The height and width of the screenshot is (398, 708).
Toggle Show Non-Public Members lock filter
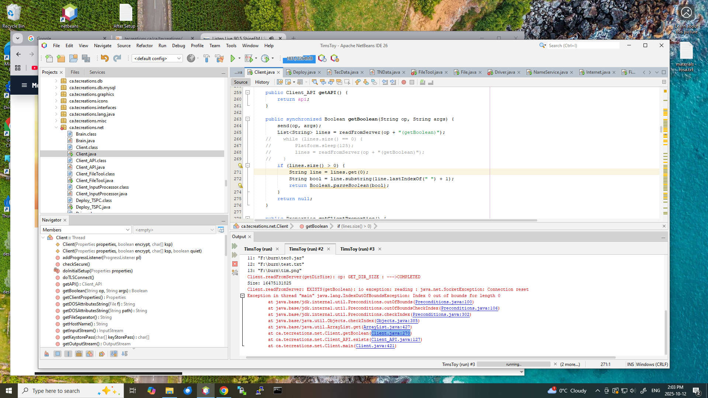(79, 354)
